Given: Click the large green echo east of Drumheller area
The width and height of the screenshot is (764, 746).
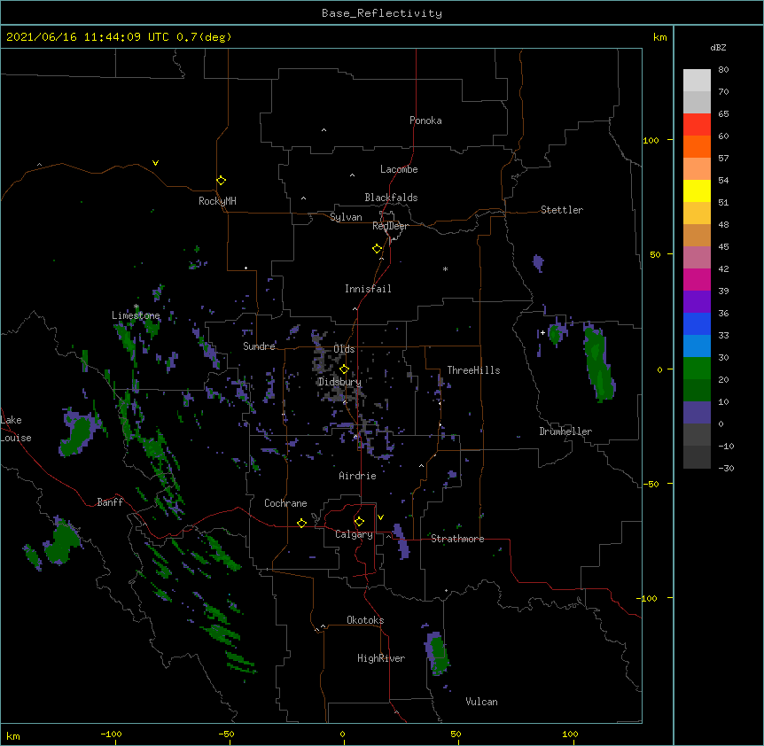Looking at the screenshot, I should [x=599, y=362].
